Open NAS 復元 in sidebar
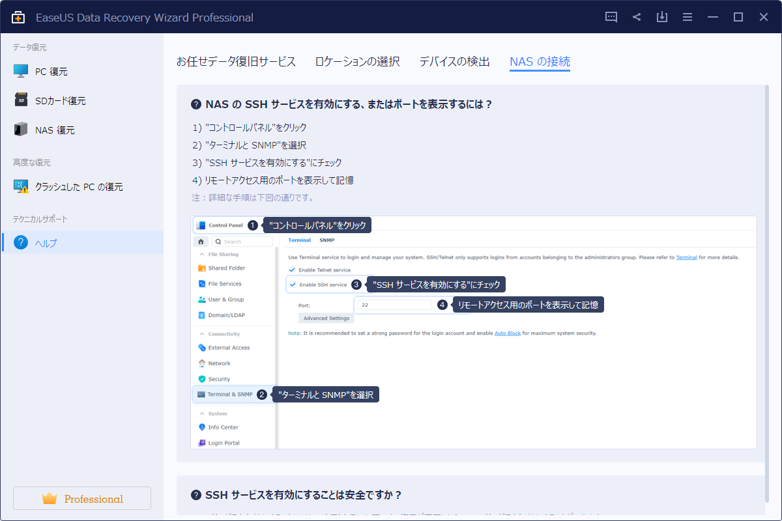The width and height of the screenshot is (782, 521). coord(81,130)
